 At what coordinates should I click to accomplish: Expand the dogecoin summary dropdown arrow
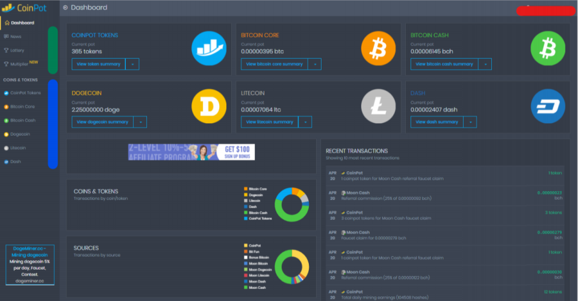[x=140, y=122]
